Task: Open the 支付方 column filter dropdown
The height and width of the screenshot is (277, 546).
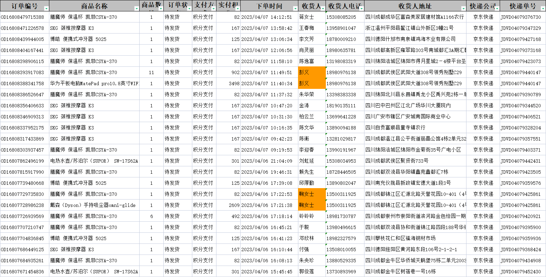Action: point(213,8)
